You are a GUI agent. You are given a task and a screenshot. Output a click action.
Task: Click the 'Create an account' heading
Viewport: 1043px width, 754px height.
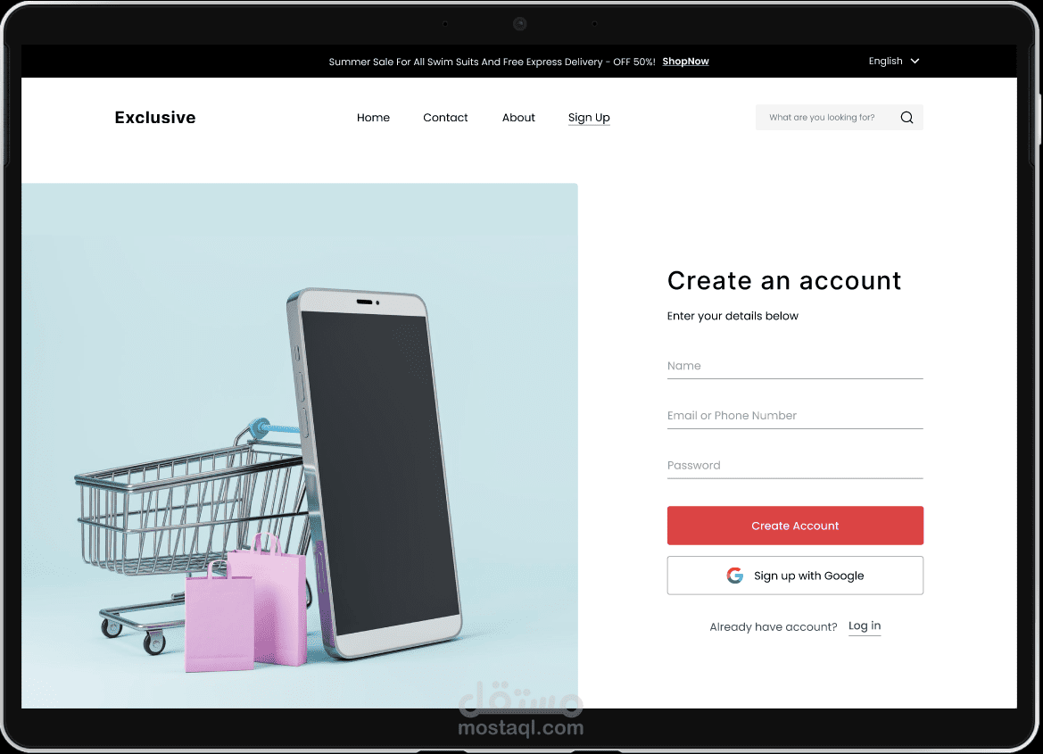pyautogui.click(x=784, y=281)
